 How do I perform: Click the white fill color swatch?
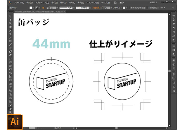[31, 8]
